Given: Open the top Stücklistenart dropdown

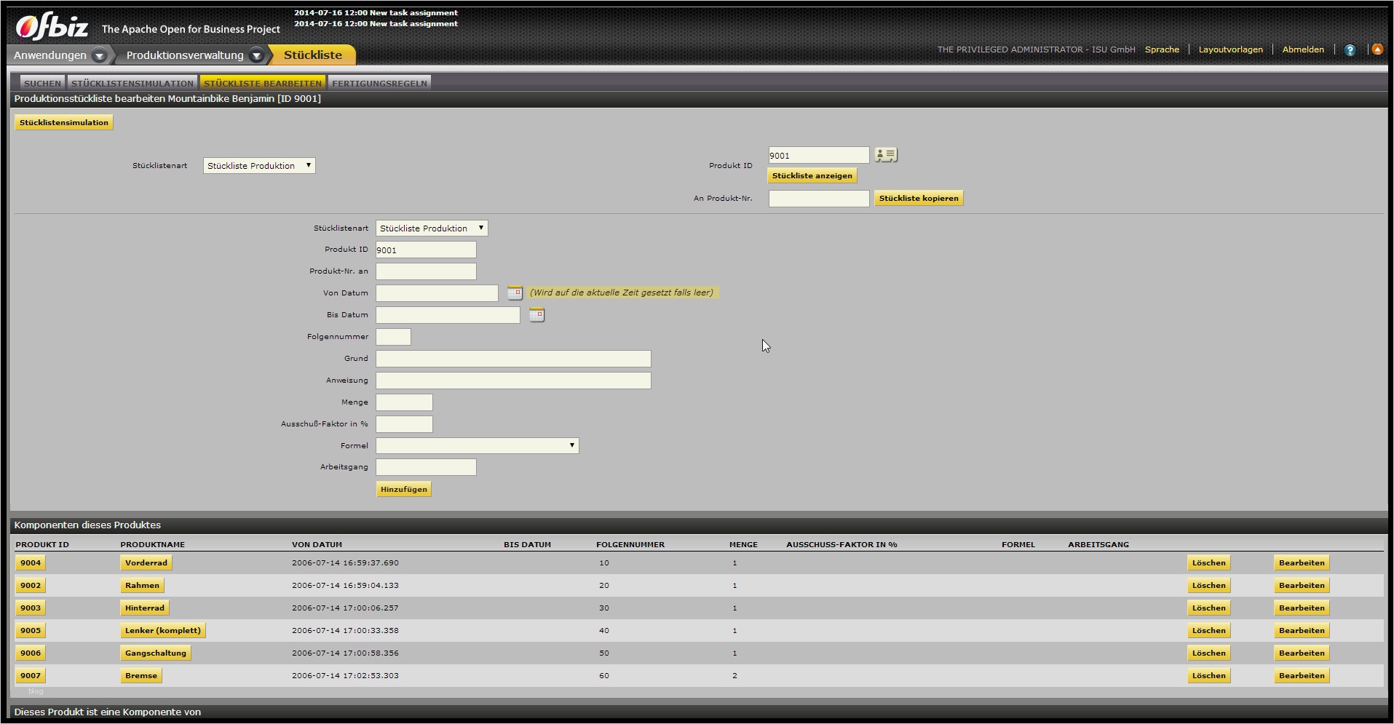Looking at the screenshot, I should [x=259, y=166].
